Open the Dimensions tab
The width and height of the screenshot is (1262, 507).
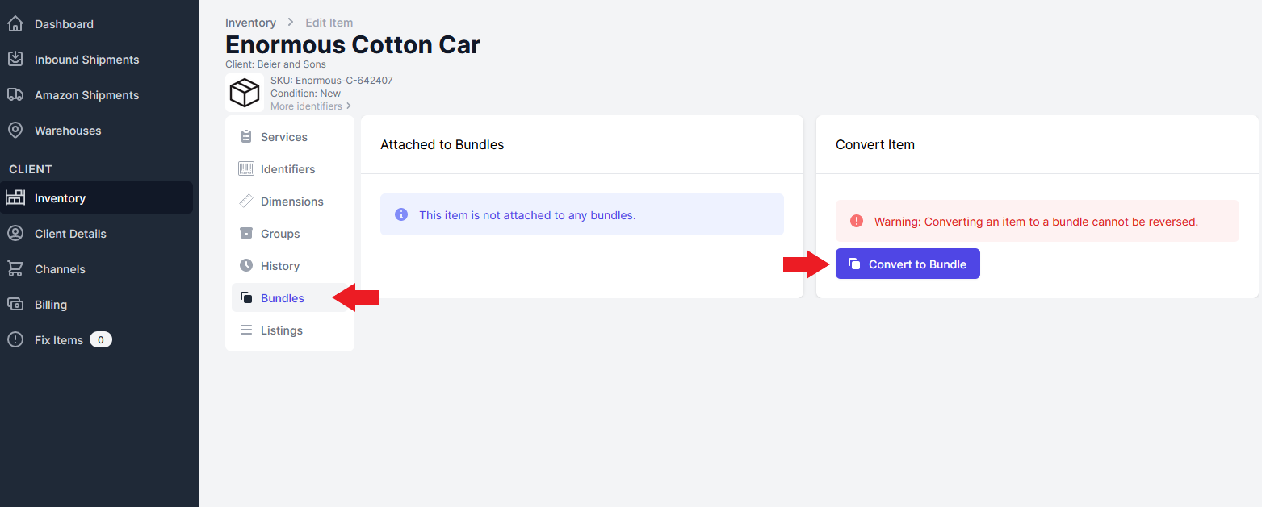(291, 202)
